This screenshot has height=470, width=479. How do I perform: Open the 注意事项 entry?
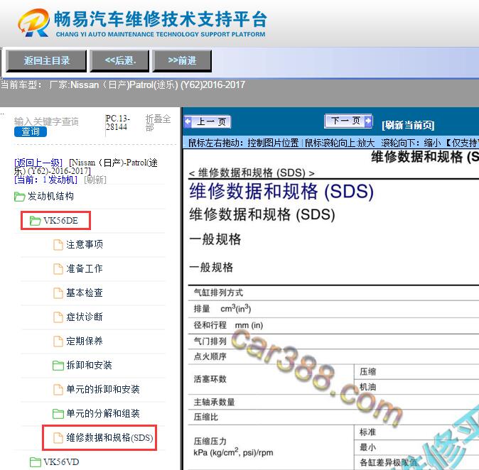point(85,244)
